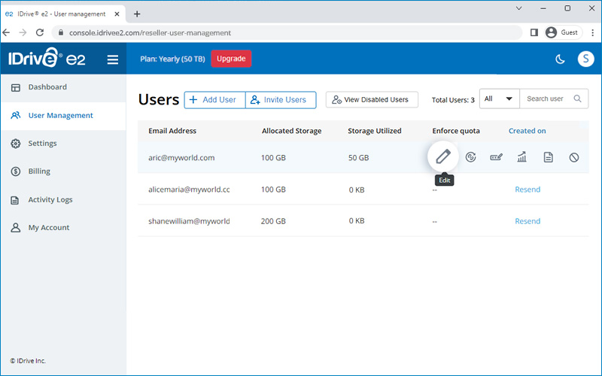602x376 pixels.
Task: Click the Invite Users button
Action: pyautogui.click(x=281, y=100)
